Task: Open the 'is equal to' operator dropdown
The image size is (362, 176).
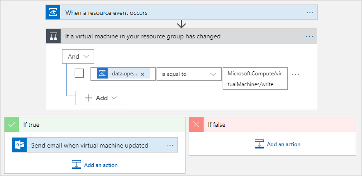Action: click(x=189, y=74)
